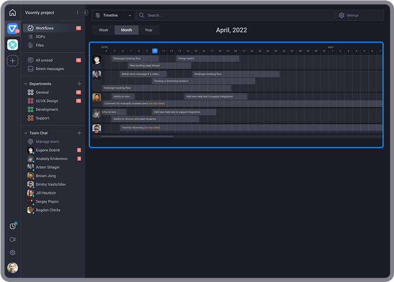Switch to Week view
This screenshot has width=394, height=282.
point(103,30)
